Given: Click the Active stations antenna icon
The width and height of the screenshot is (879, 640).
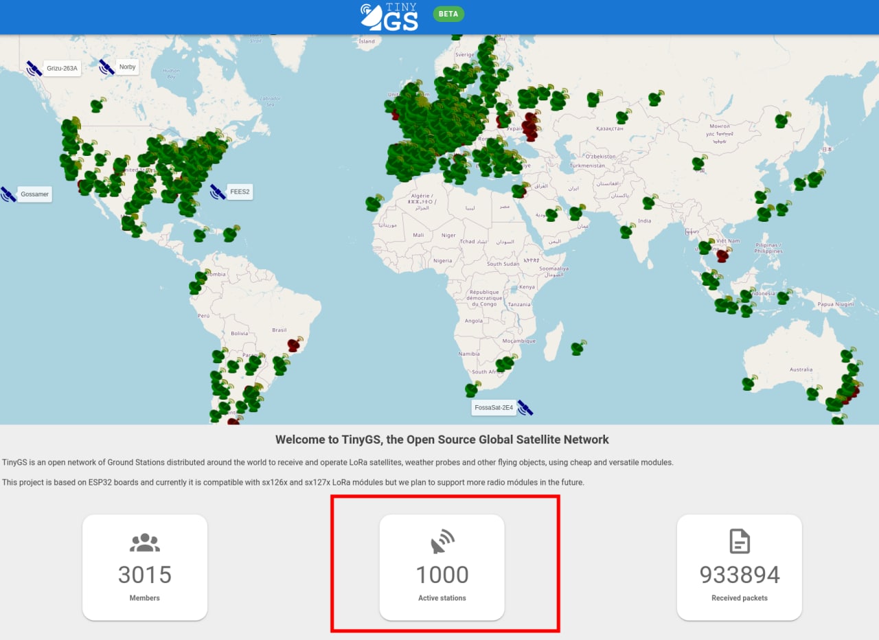Looking at the screenshot, I should point(442,542).
